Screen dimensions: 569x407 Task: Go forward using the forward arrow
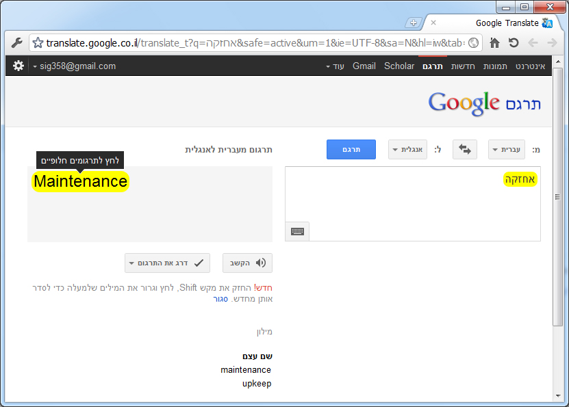pyautogui.click(x=552, y=43)
